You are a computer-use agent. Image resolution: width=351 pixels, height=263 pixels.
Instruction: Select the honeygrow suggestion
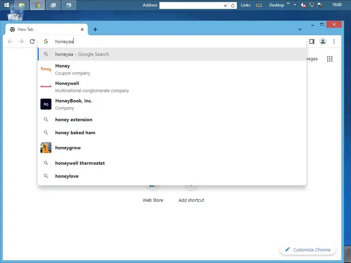coord(172,148)
